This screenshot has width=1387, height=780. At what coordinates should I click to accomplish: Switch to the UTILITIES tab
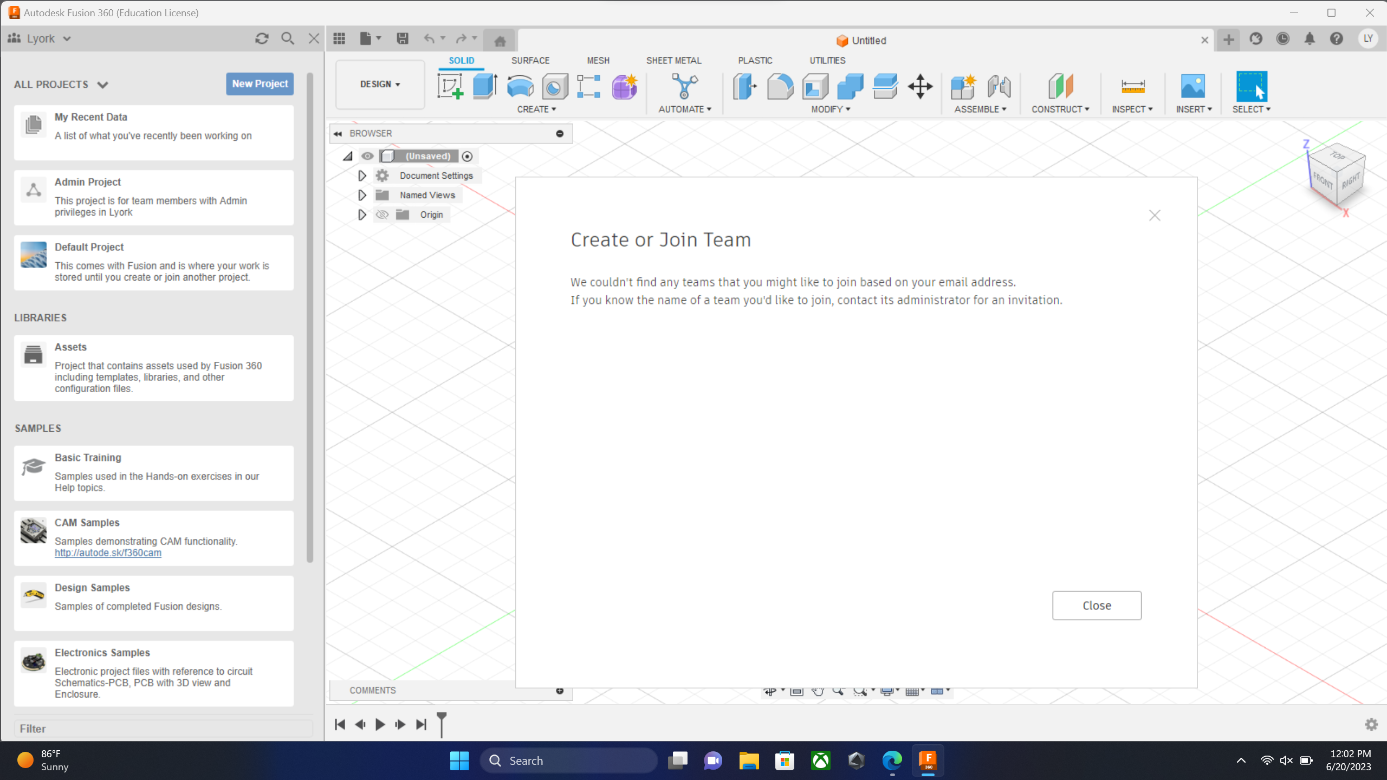(x=827, y=61)
